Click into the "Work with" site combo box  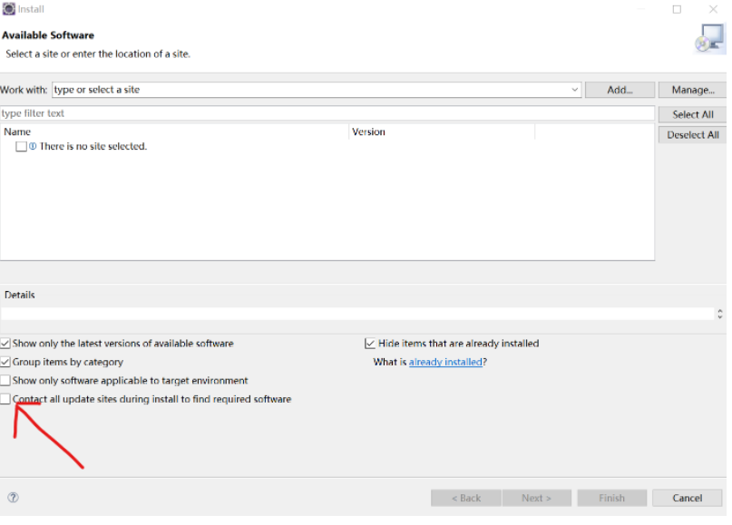(x=308, y=90)
